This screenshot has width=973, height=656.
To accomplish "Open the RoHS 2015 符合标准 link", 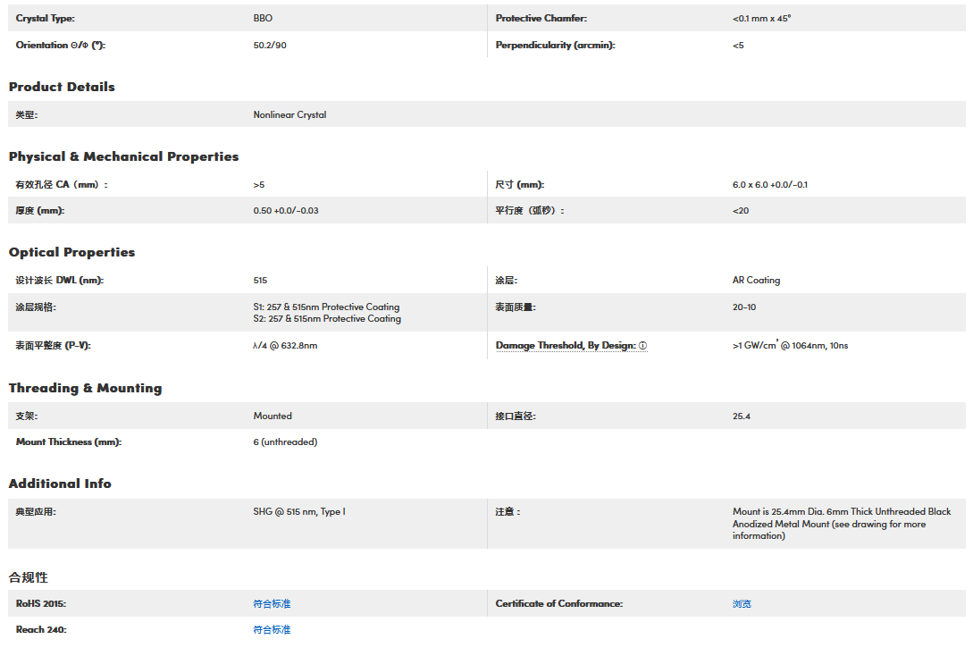I will click(x=272, y=604).
